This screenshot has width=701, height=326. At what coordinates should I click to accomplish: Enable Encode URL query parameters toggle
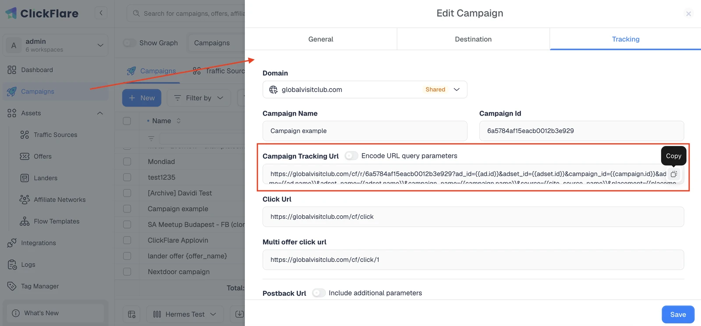[x=351, y=156]
